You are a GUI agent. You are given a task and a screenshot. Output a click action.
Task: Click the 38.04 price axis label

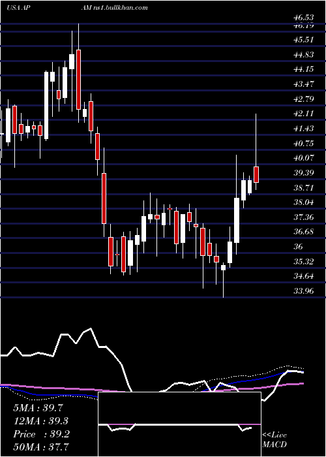[304, 202]
